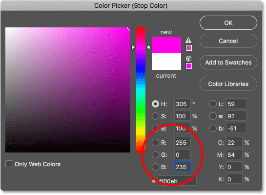Viewport: 266px width, 195px height.
Task: Select the Lab a radio button
Action: coord(213,116)
